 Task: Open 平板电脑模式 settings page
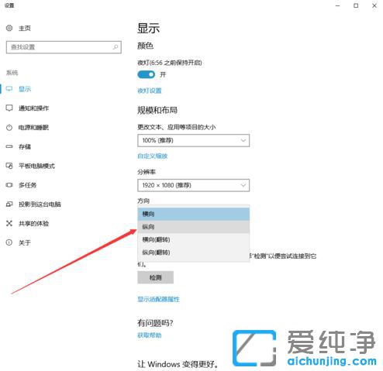(36, 166)
